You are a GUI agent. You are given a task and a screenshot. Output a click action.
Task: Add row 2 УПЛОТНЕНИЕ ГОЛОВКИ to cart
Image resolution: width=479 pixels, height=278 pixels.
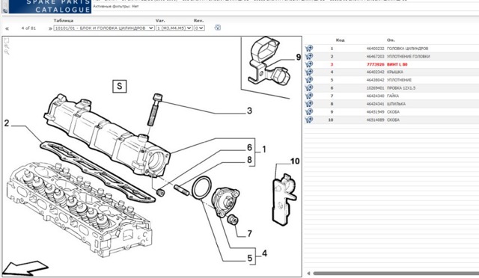point(309,56)
